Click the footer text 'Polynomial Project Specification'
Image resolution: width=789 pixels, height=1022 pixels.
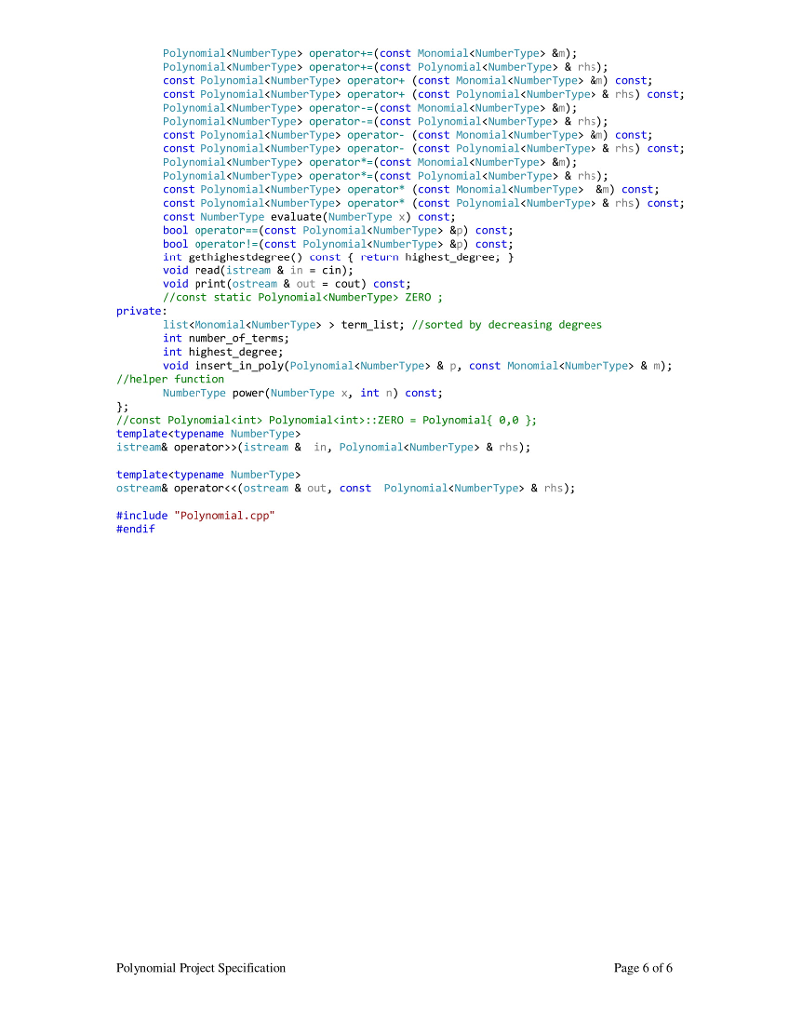point(200,968)
